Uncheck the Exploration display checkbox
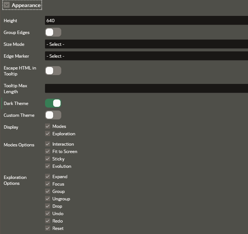 48,134
